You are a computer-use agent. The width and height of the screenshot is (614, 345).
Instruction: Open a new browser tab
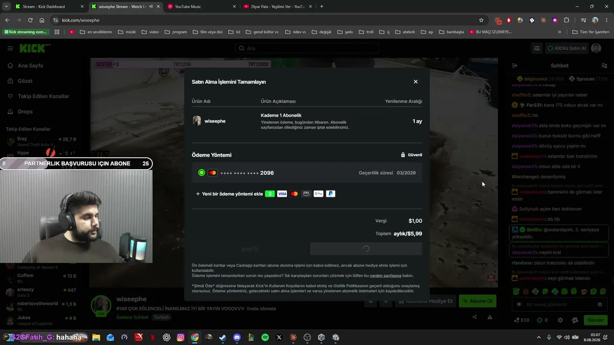tap(321, 7)
